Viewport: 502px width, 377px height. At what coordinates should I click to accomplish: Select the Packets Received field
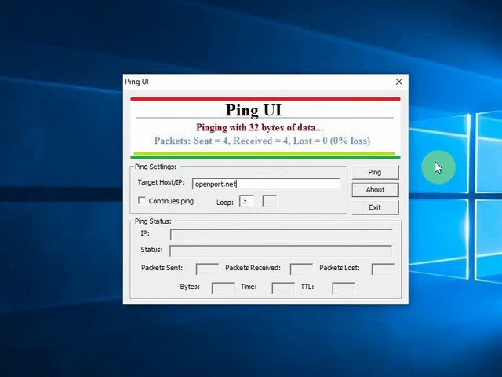coord(301,269)
